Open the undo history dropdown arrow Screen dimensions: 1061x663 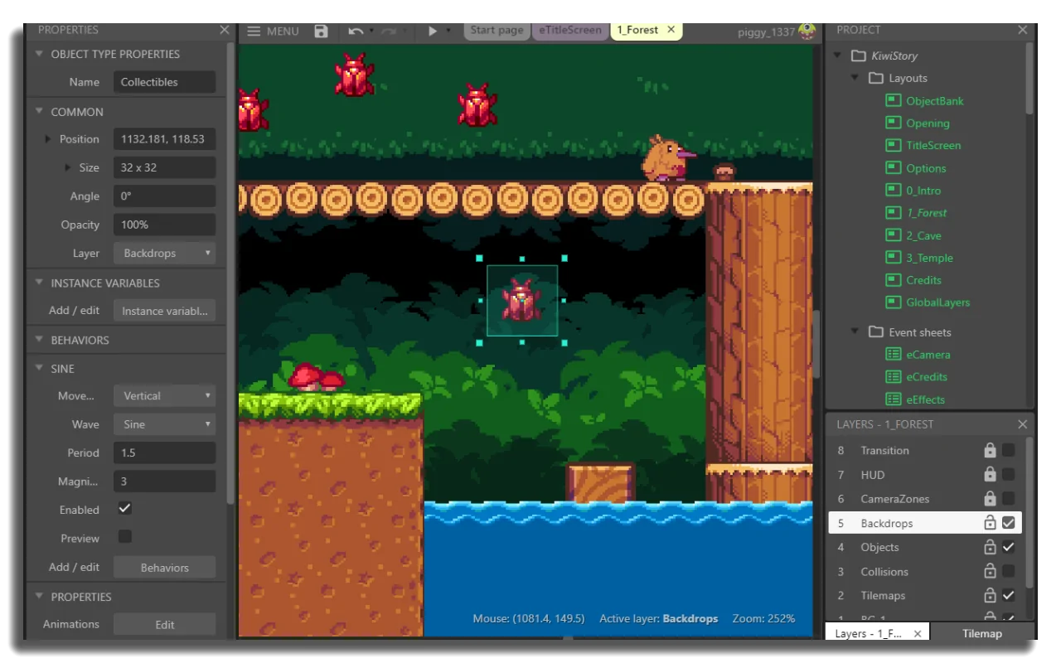[x=371, y=31]
